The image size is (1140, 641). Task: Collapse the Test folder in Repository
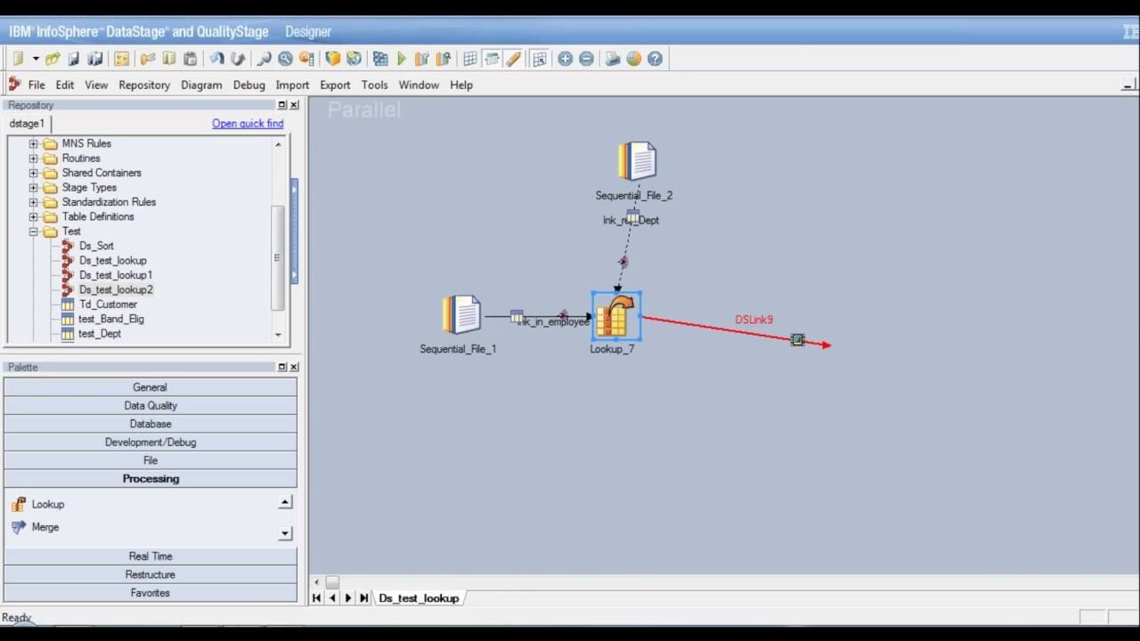[34, 231]
